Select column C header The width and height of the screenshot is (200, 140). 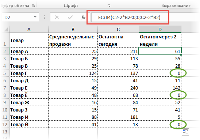(x=118, y=29)
